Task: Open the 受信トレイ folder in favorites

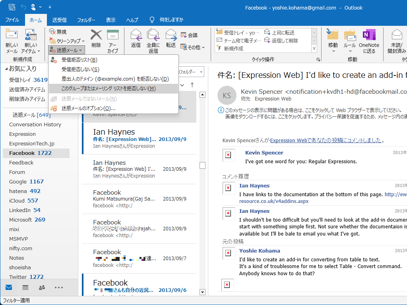Action: 28,80
